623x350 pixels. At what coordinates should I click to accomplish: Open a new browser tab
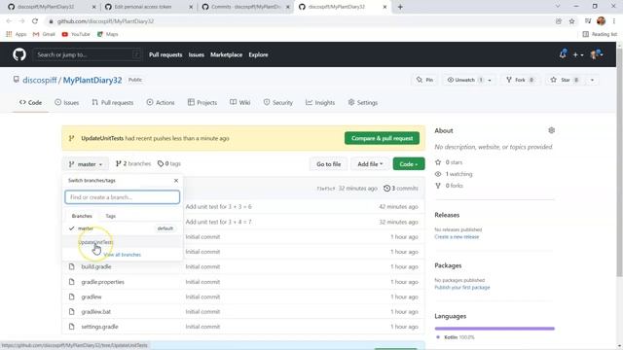400,7
